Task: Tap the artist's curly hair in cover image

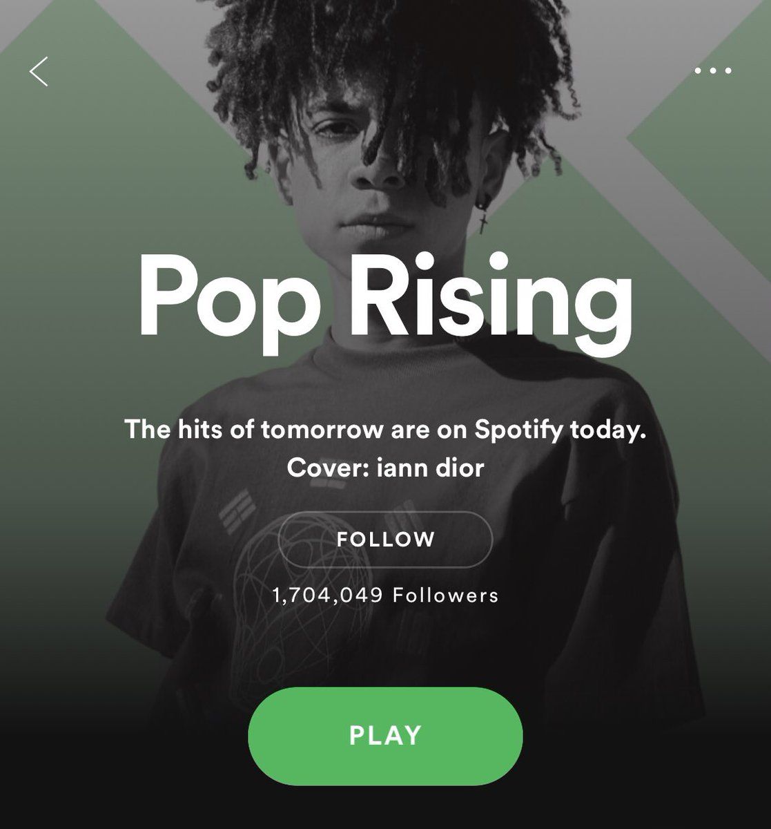Action: point(387,55)
